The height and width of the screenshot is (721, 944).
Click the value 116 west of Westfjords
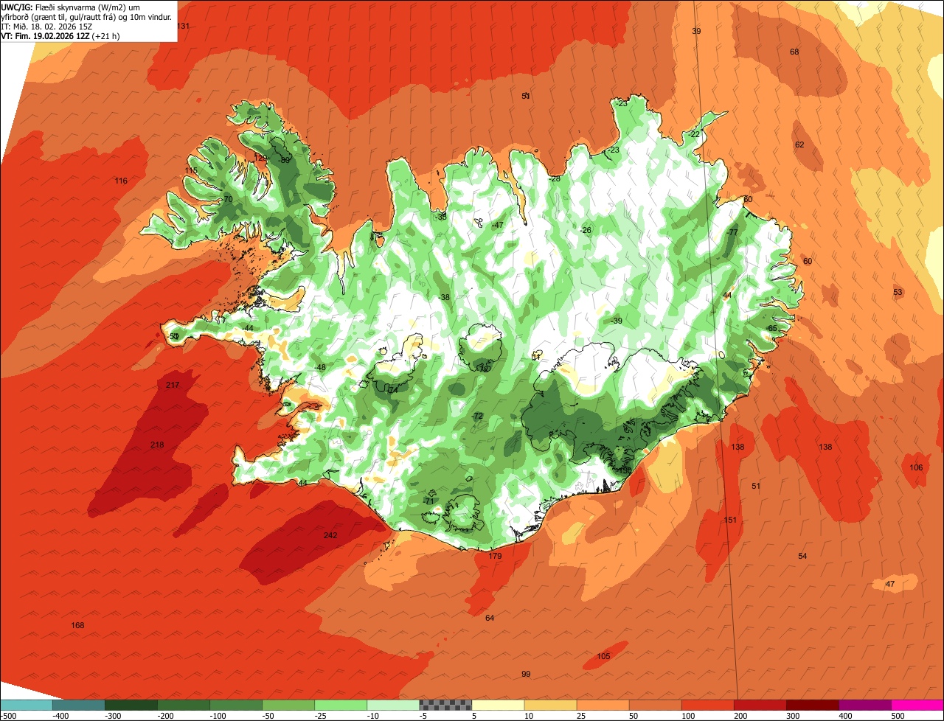coord(121,181)
